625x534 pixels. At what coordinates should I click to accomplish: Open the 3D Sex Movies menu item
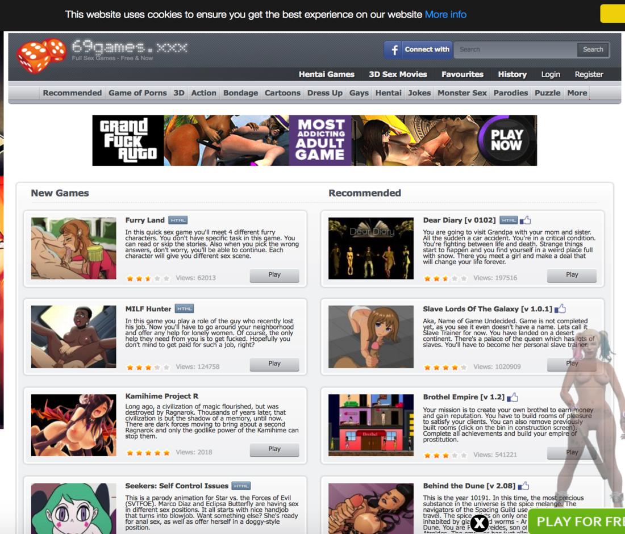pyautogui.click(x=398, y=74)
